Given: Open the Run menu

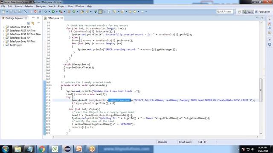Looking at the screenshot, I should [70, 6].
